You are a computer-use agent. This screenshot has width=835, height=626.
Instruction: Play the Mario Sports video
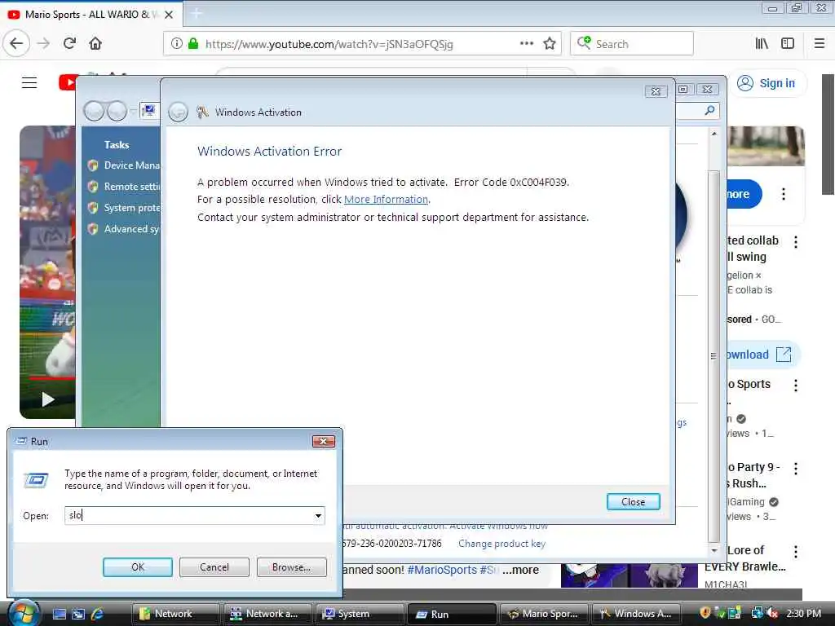tap(48, 399)
